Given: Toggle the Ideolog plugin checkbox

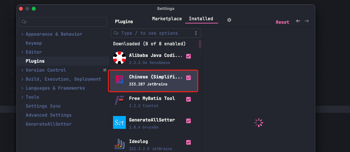Looking at the screenshot, I should pos(188,142).
